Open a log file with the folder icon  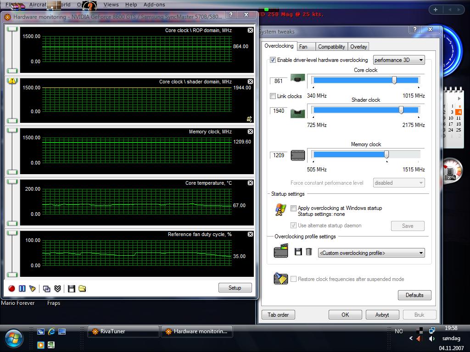pyautogui.click(x=82, y=289)
